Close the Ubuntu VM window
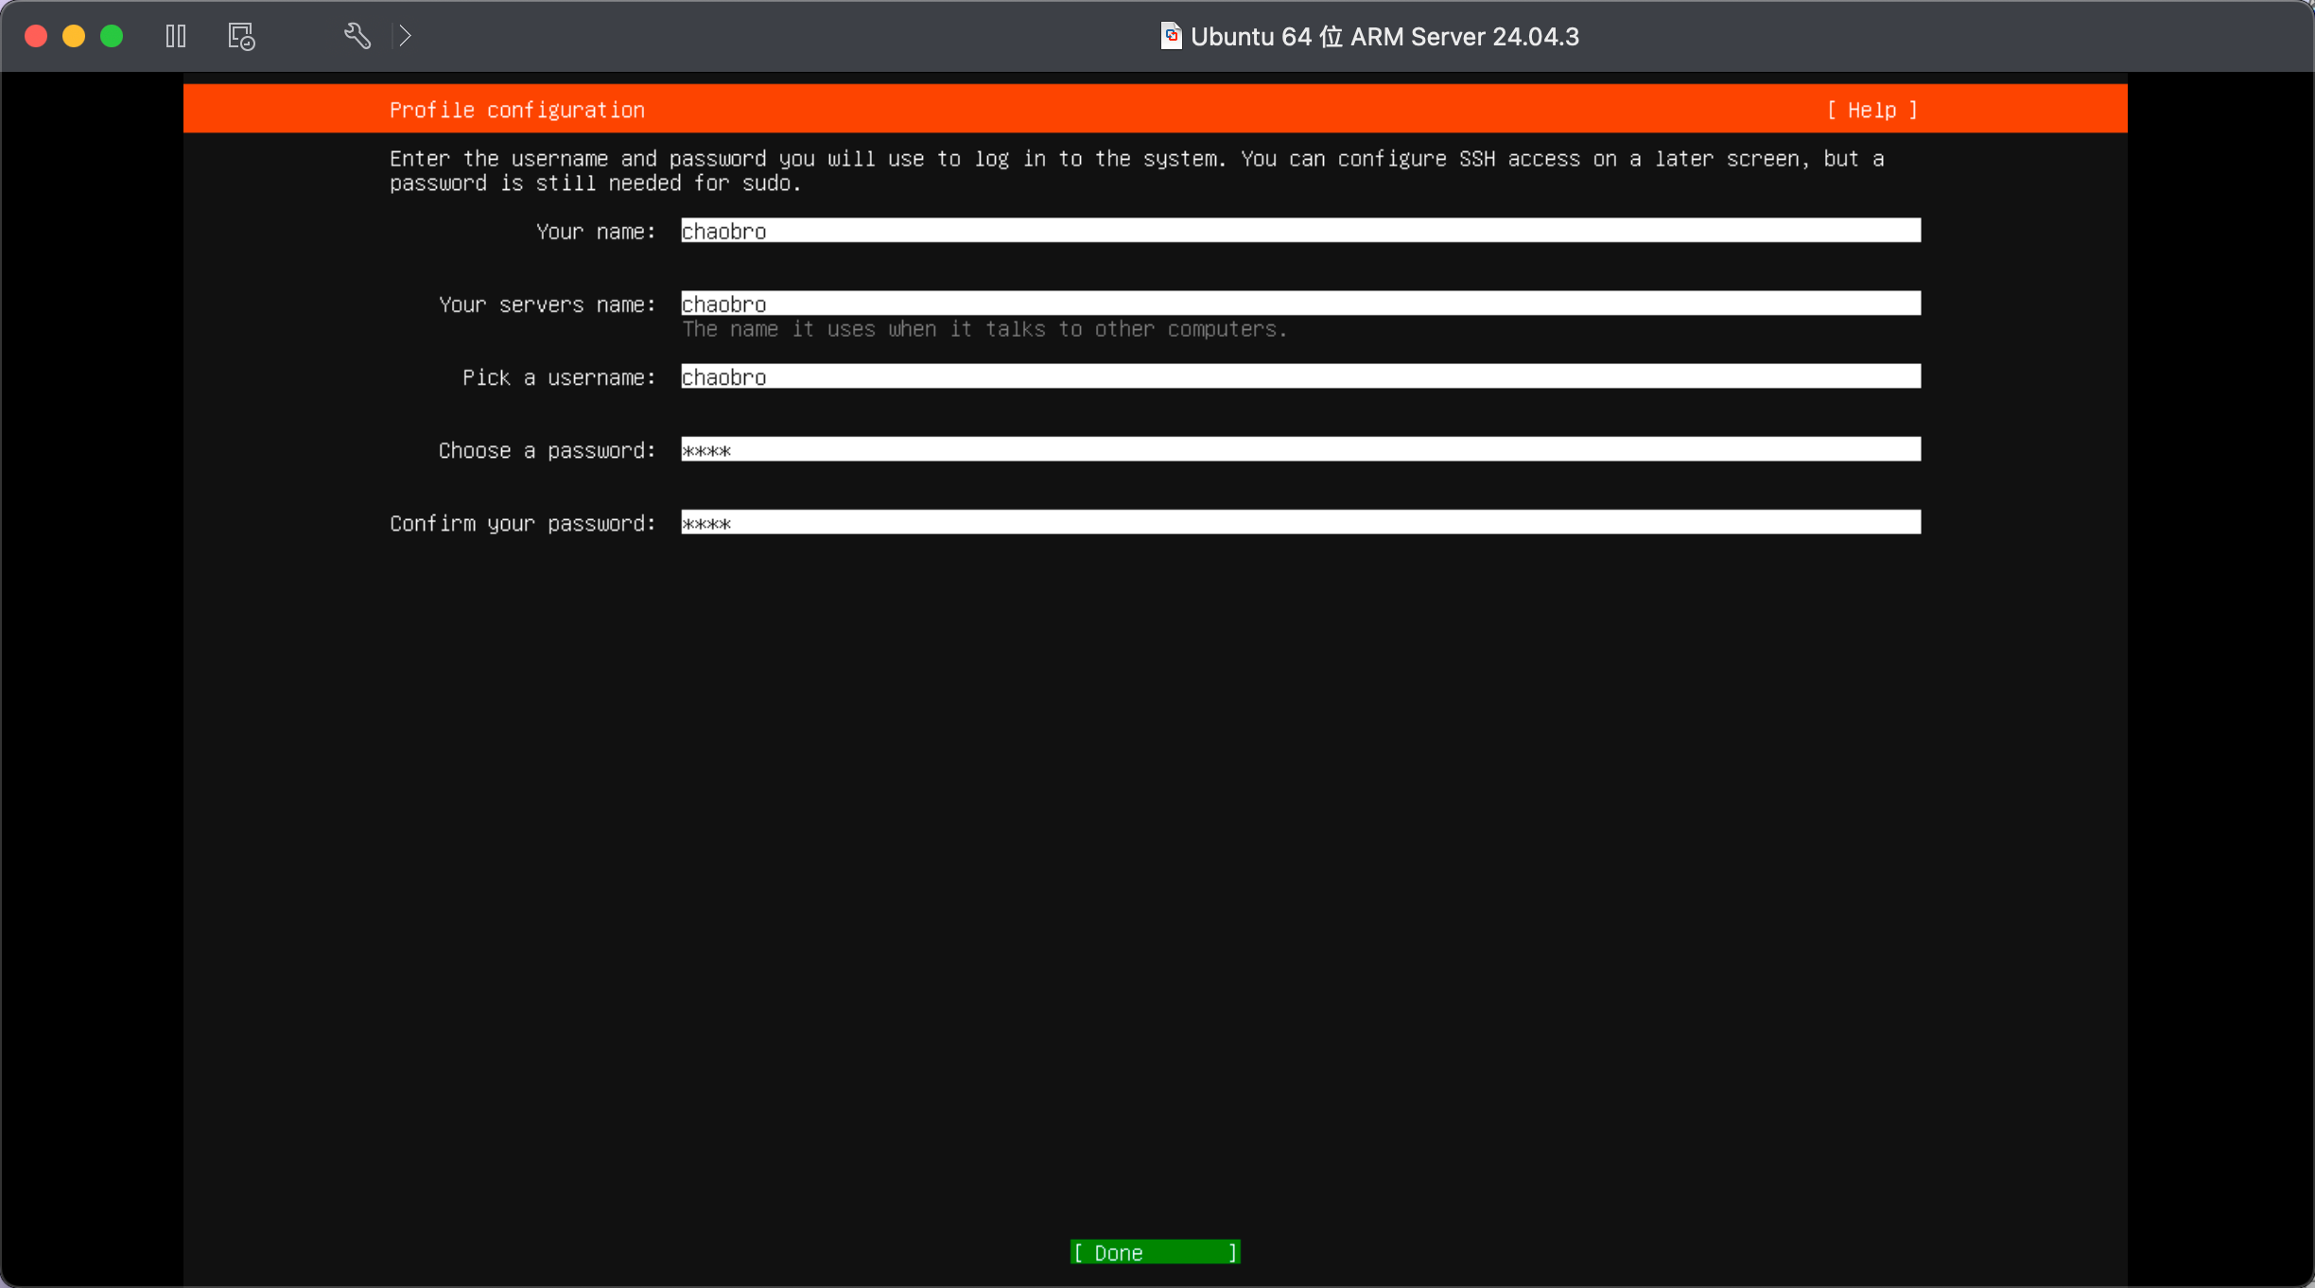The height and width of the screenshot is (1288, 2315). [36, 36]
